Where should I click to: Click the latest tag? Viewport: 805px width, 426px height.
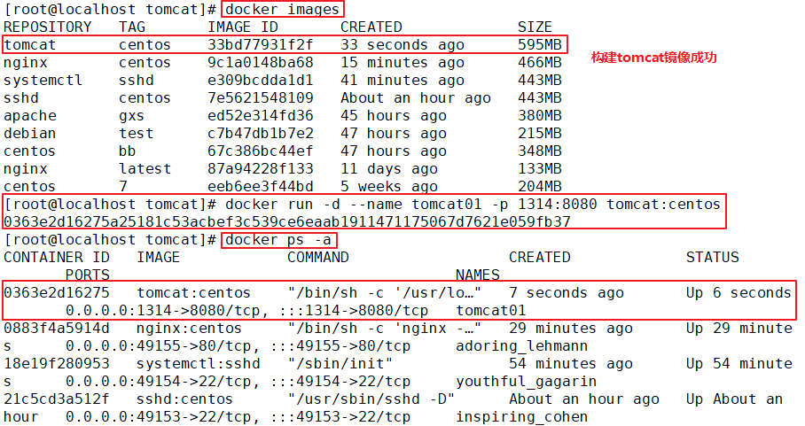pyautogui.click(x=145, y=168)
